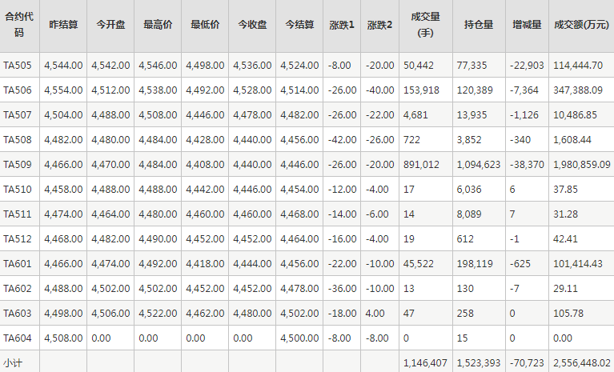This screenshot has height=372, width=614.
Task: Select contract code TA602
Action: click(18, 288)
